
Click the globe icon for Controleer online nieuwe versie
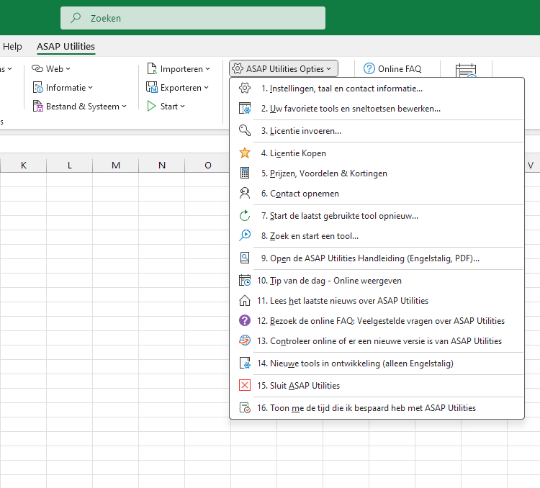(x=245, y=340)
